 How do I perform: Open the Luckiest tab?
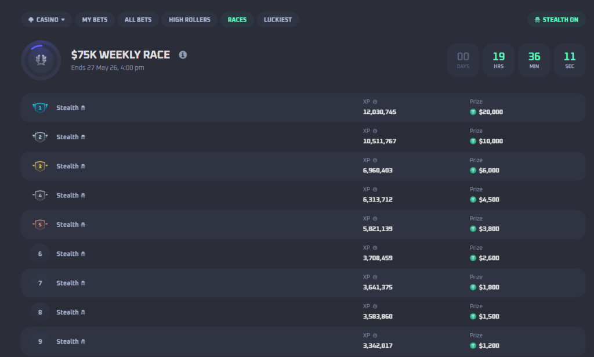point(278,20)
